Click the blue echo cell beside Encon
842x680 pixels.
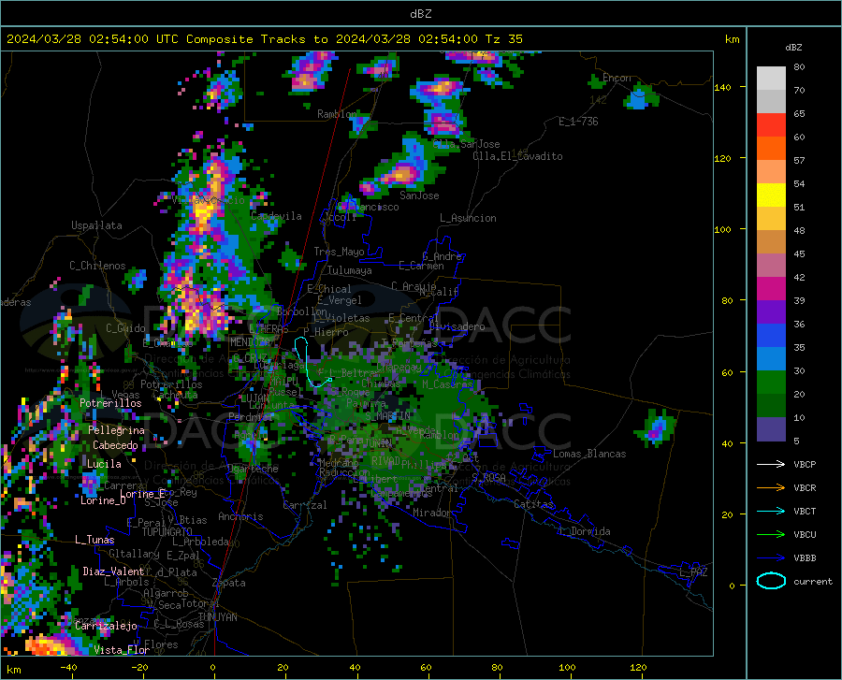(x=640, y=98)
